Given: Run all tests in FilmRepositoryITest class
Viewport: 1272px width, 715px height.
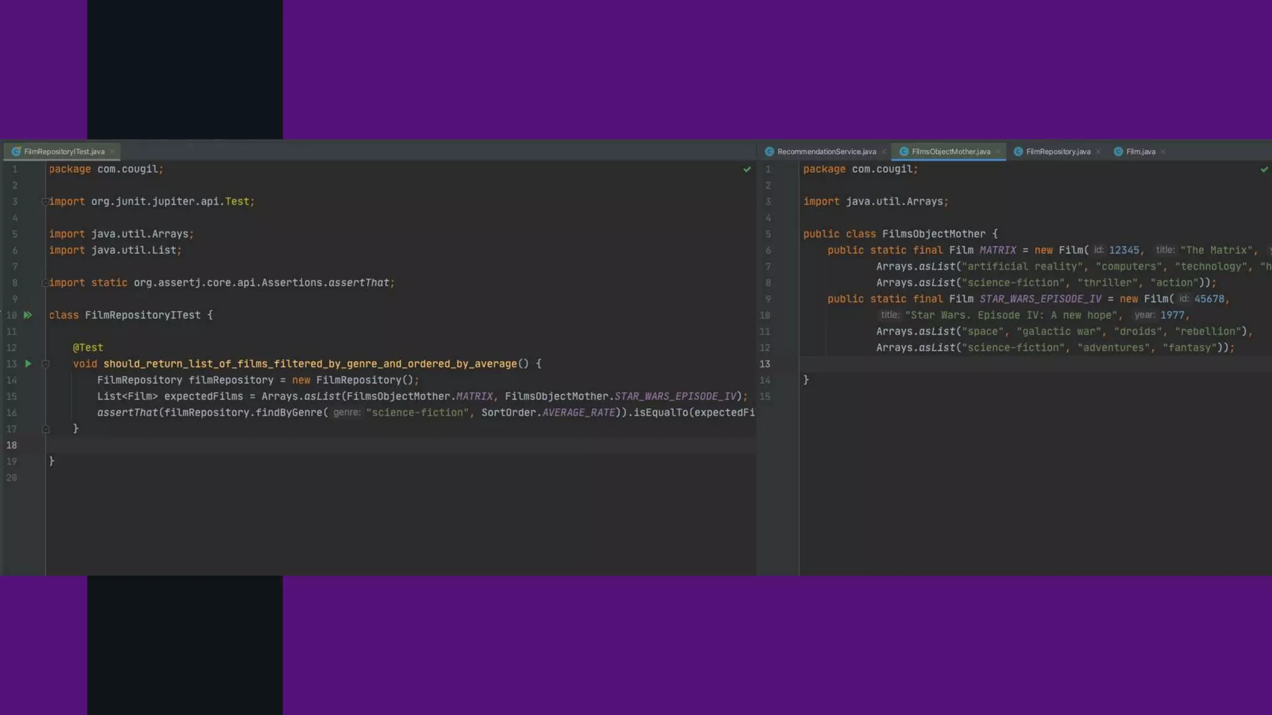Looking at the screenshot, I should [x=27, y=315].
